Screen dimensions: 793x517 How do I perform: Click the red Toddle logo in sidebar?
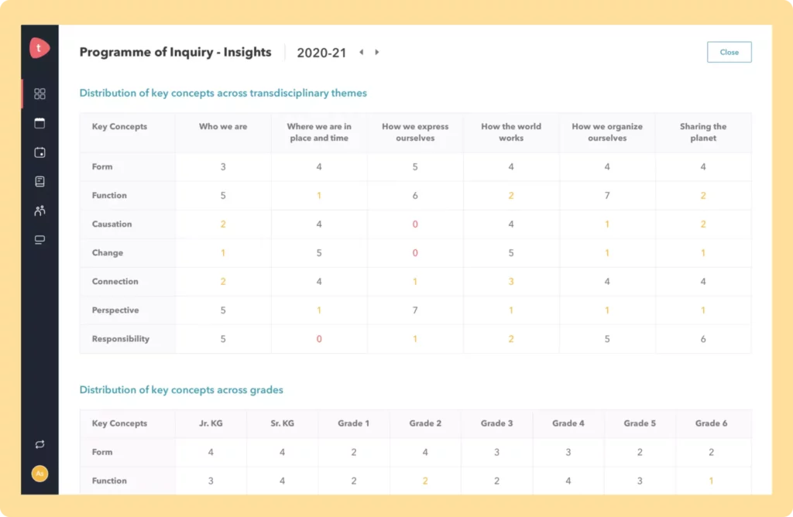pos(39,48)
